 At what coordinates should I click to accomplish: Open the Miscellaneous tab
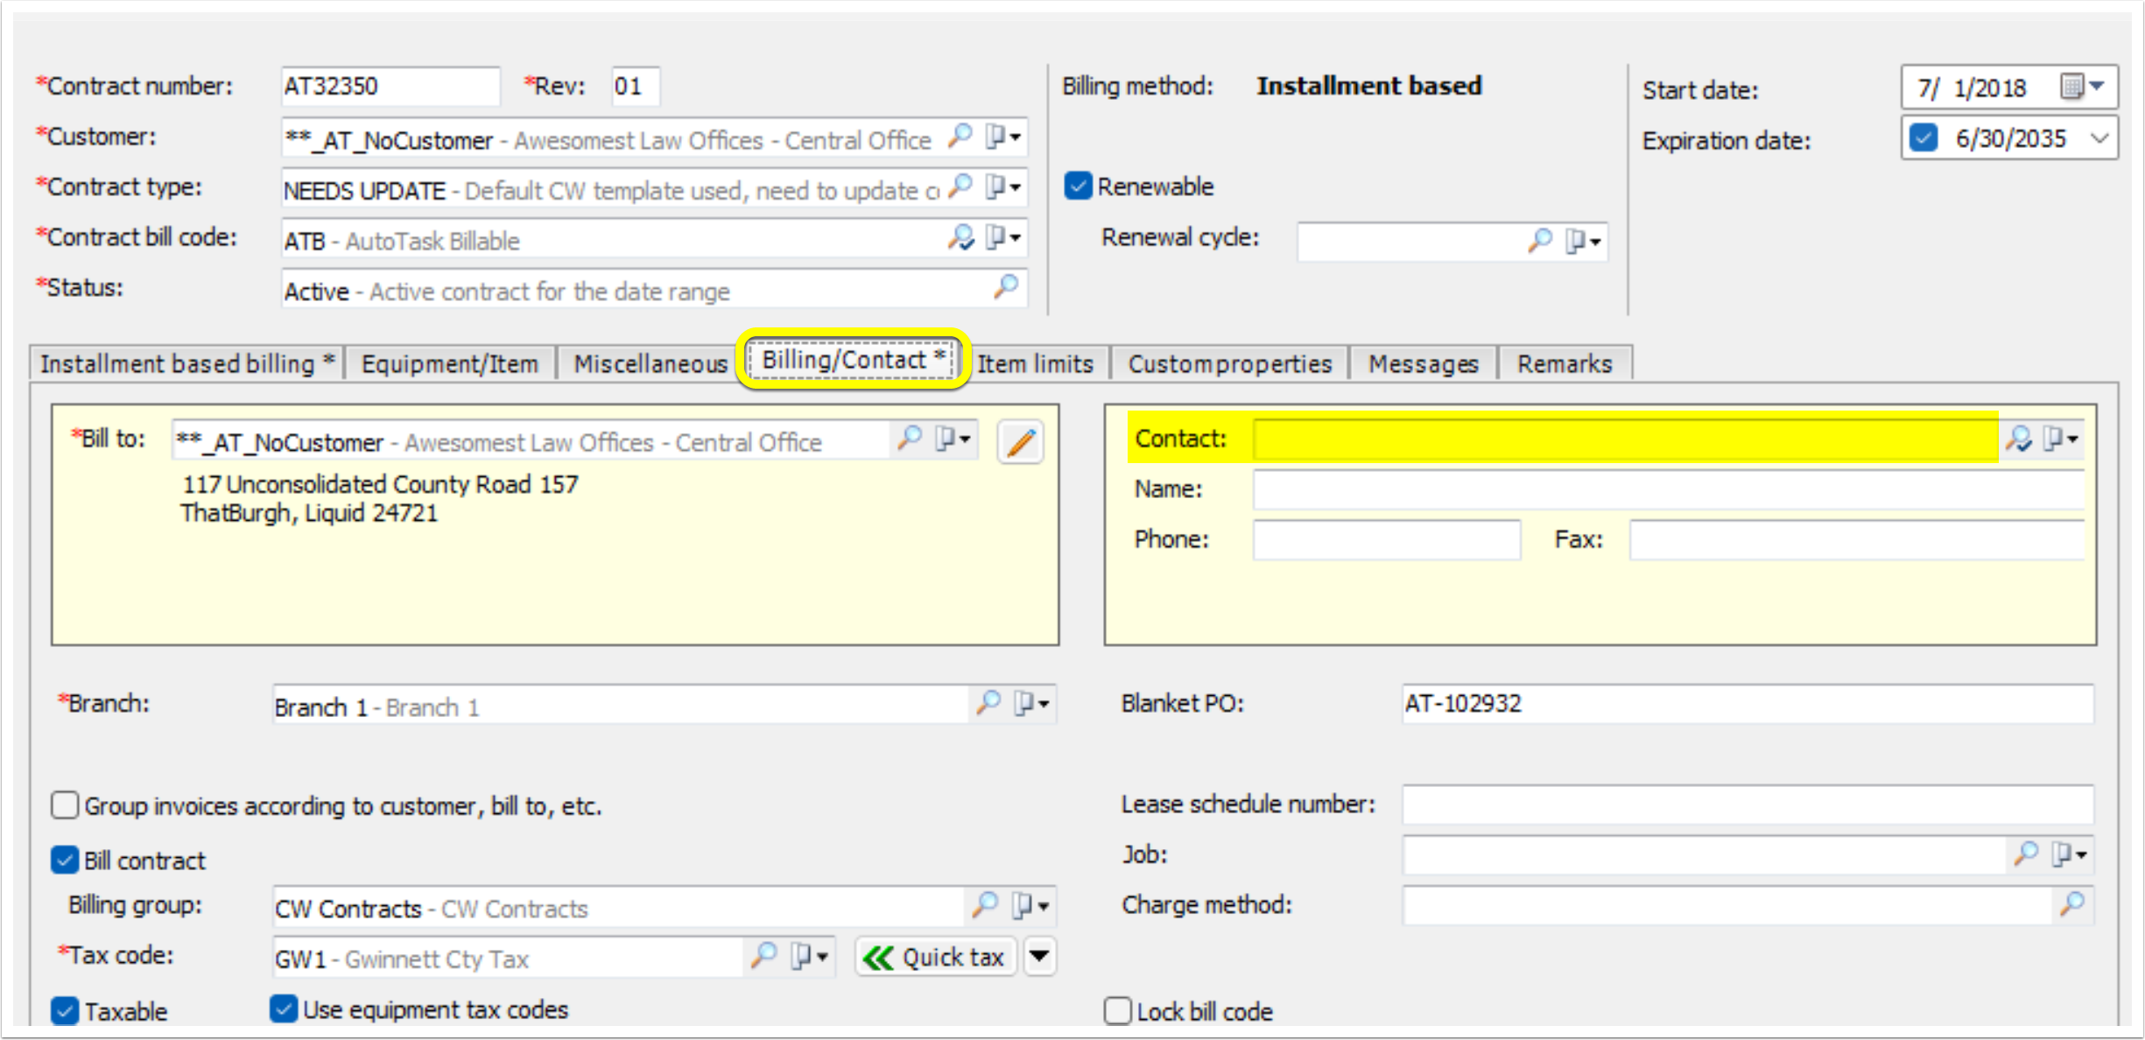coord(651,363)
